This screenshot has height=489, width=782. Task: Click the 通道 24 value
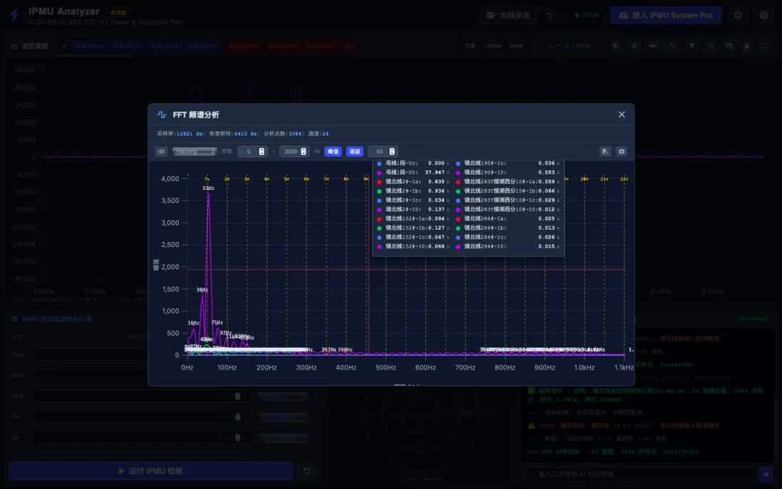click(325, 134)
